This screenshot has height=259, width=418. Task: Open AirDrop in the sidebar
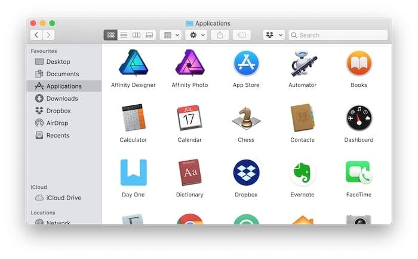(64, 123)
